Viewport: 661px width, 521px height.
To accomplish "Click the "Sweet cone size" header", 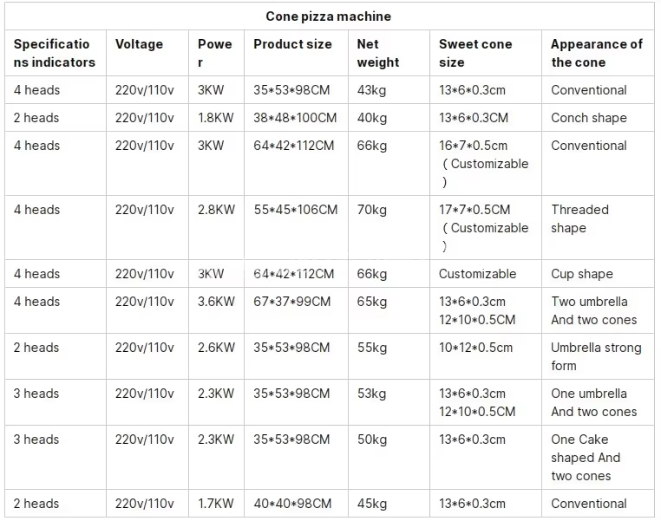I will [x=475, y=53].
